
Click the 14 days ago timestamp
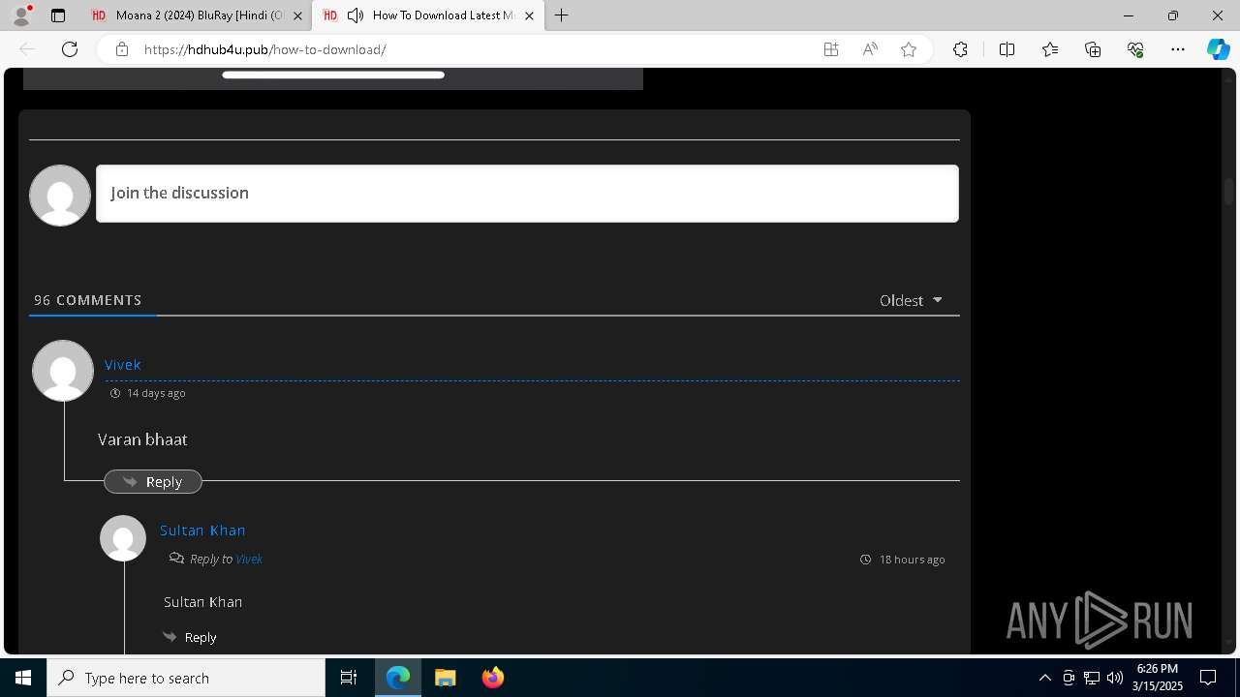pyautogui.click(x=155, y=393)
